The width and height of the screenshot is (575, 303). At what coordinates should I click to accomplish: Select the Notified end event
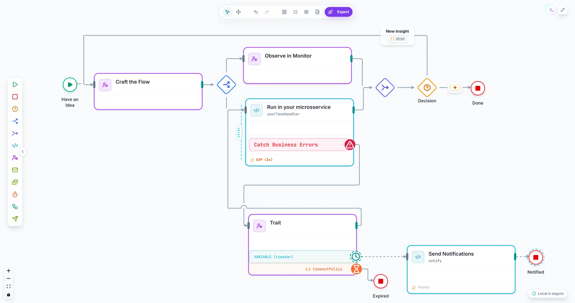click(x=536, y=257)
